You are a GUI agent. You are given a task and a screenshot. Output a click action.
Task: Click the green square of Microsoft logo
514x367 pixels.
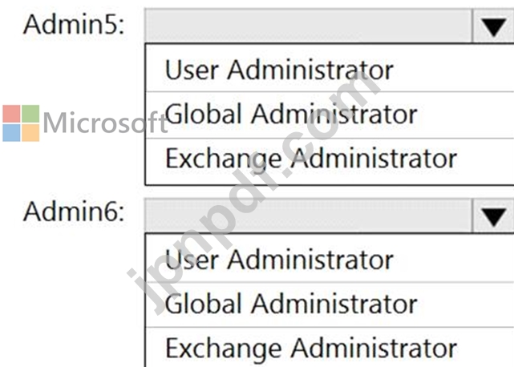30,114
